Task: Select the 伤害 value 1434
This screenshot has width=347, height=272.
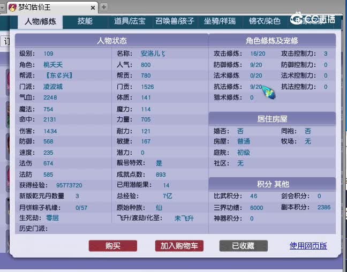Action: point(50,131)
